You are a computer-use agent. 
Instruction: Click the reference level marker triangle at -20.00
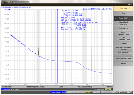[x=10, y=10]
